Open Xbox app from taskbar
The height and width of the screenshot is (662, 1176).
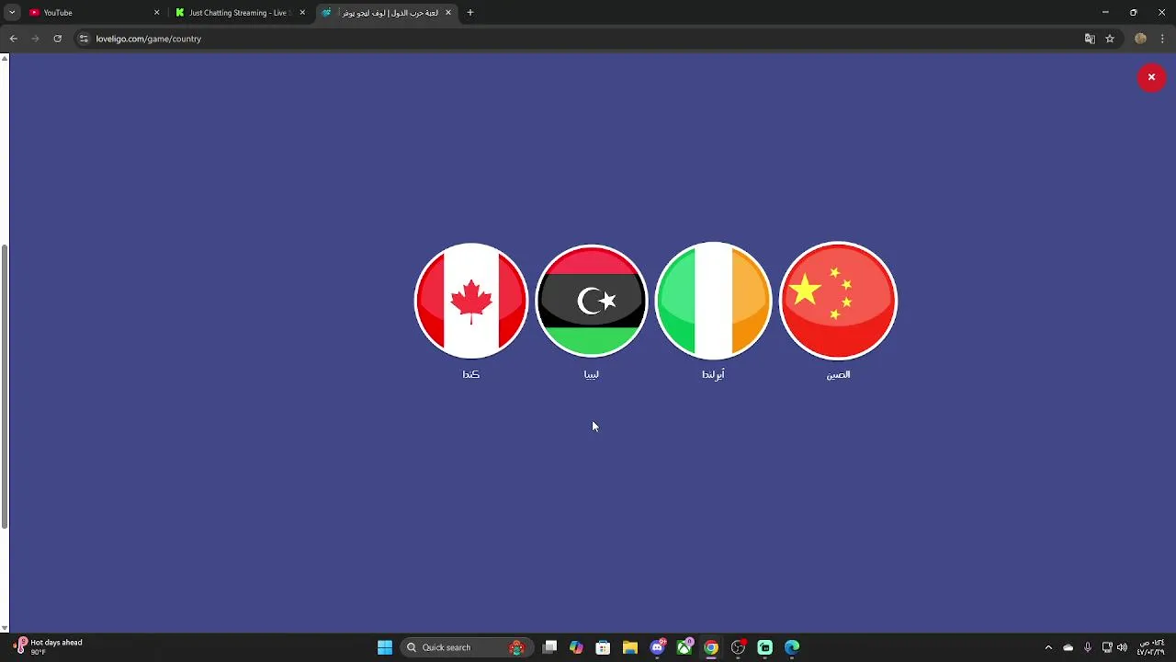point(684,647)
